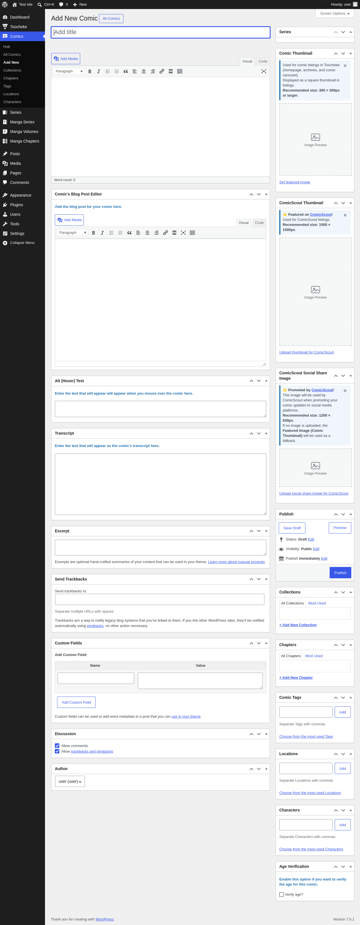Enable distraction-free mode in main editor
This screenshot has width=360, height=925.
[x=264, y=72]
